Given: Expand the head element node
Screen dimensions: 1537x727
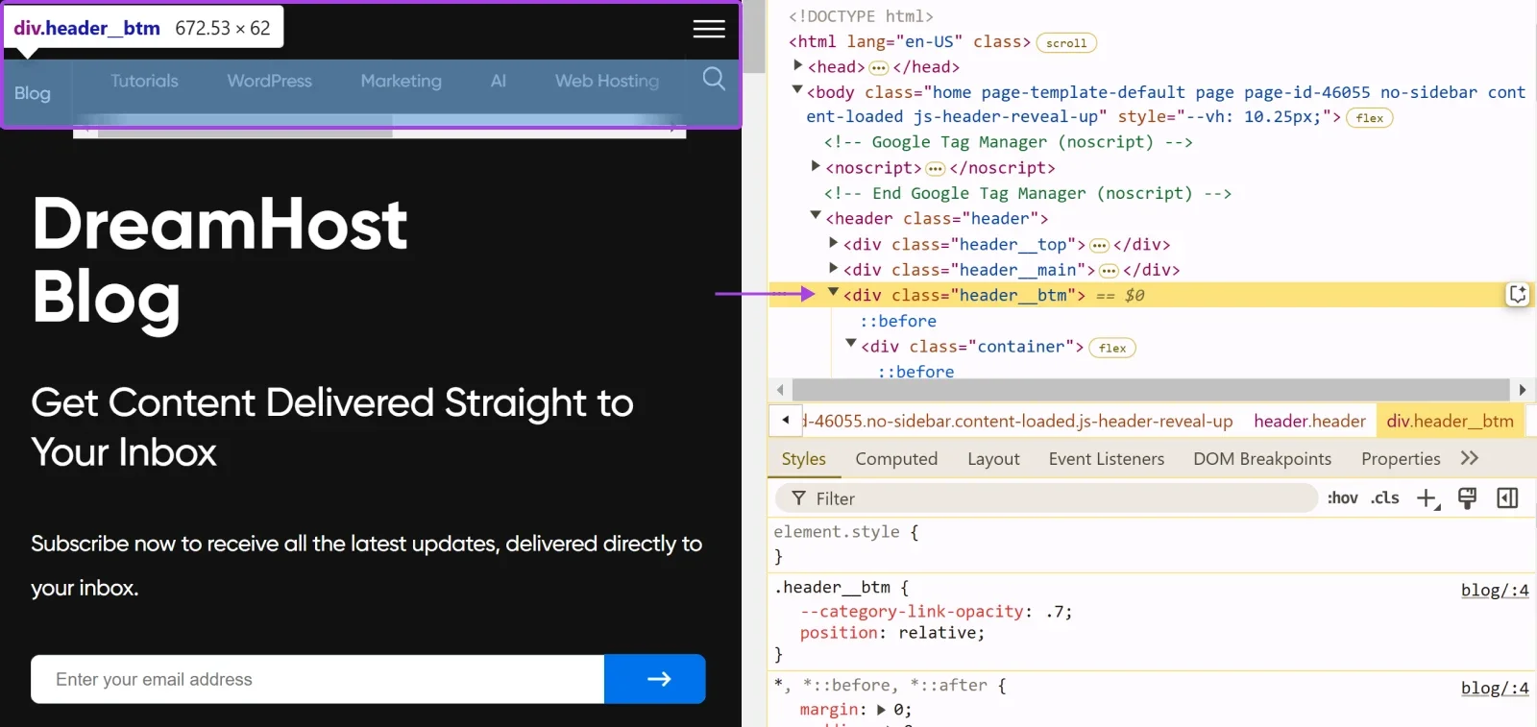Looking at the screenshot, I should click(x=797, y=65).
